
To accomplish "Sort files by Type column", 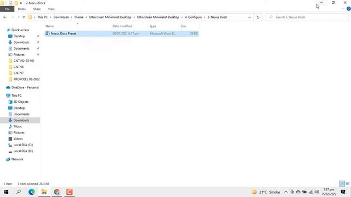I will pyautogui.click(x=153, y=26).
